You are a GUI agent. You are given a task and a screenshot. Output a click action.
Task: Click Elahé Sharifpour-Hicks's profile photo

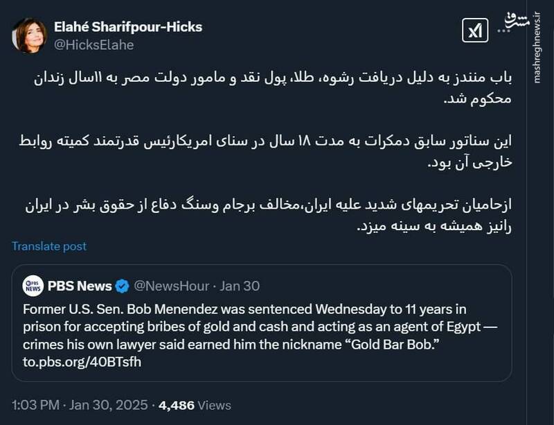point(30,34)
